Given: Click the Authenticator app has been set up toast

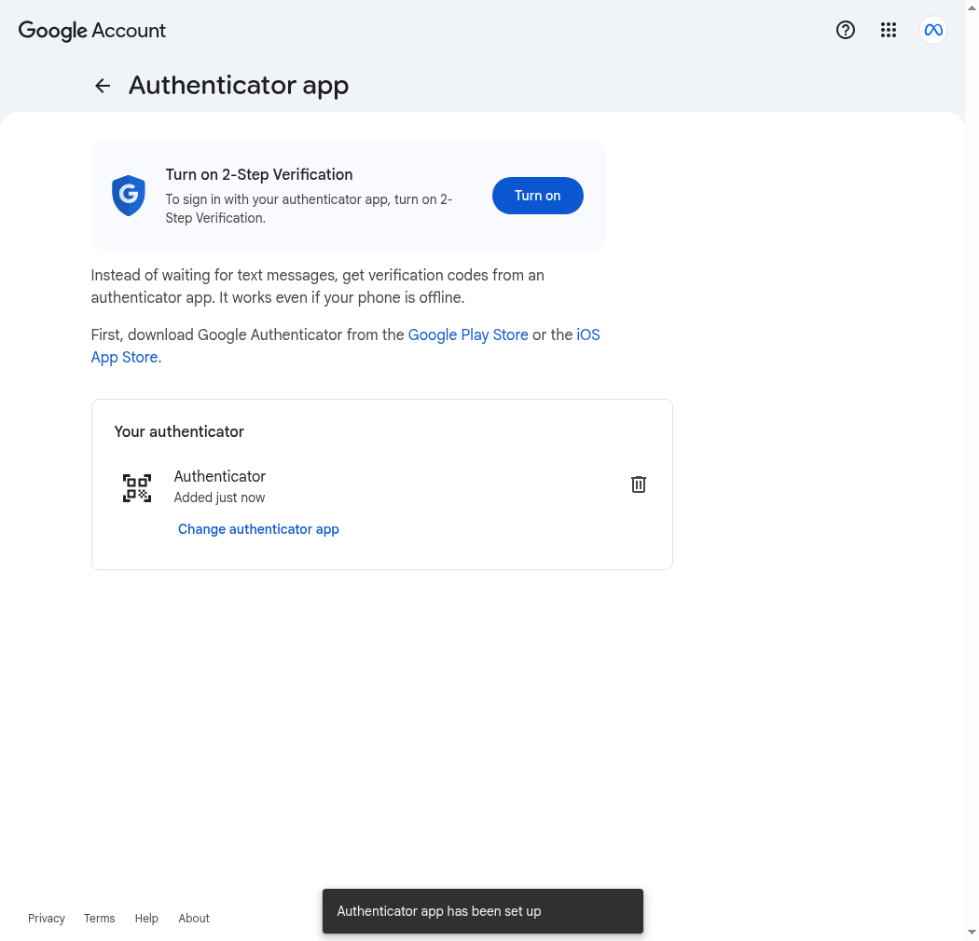Looking at the screenshot, I should (483, 911).
